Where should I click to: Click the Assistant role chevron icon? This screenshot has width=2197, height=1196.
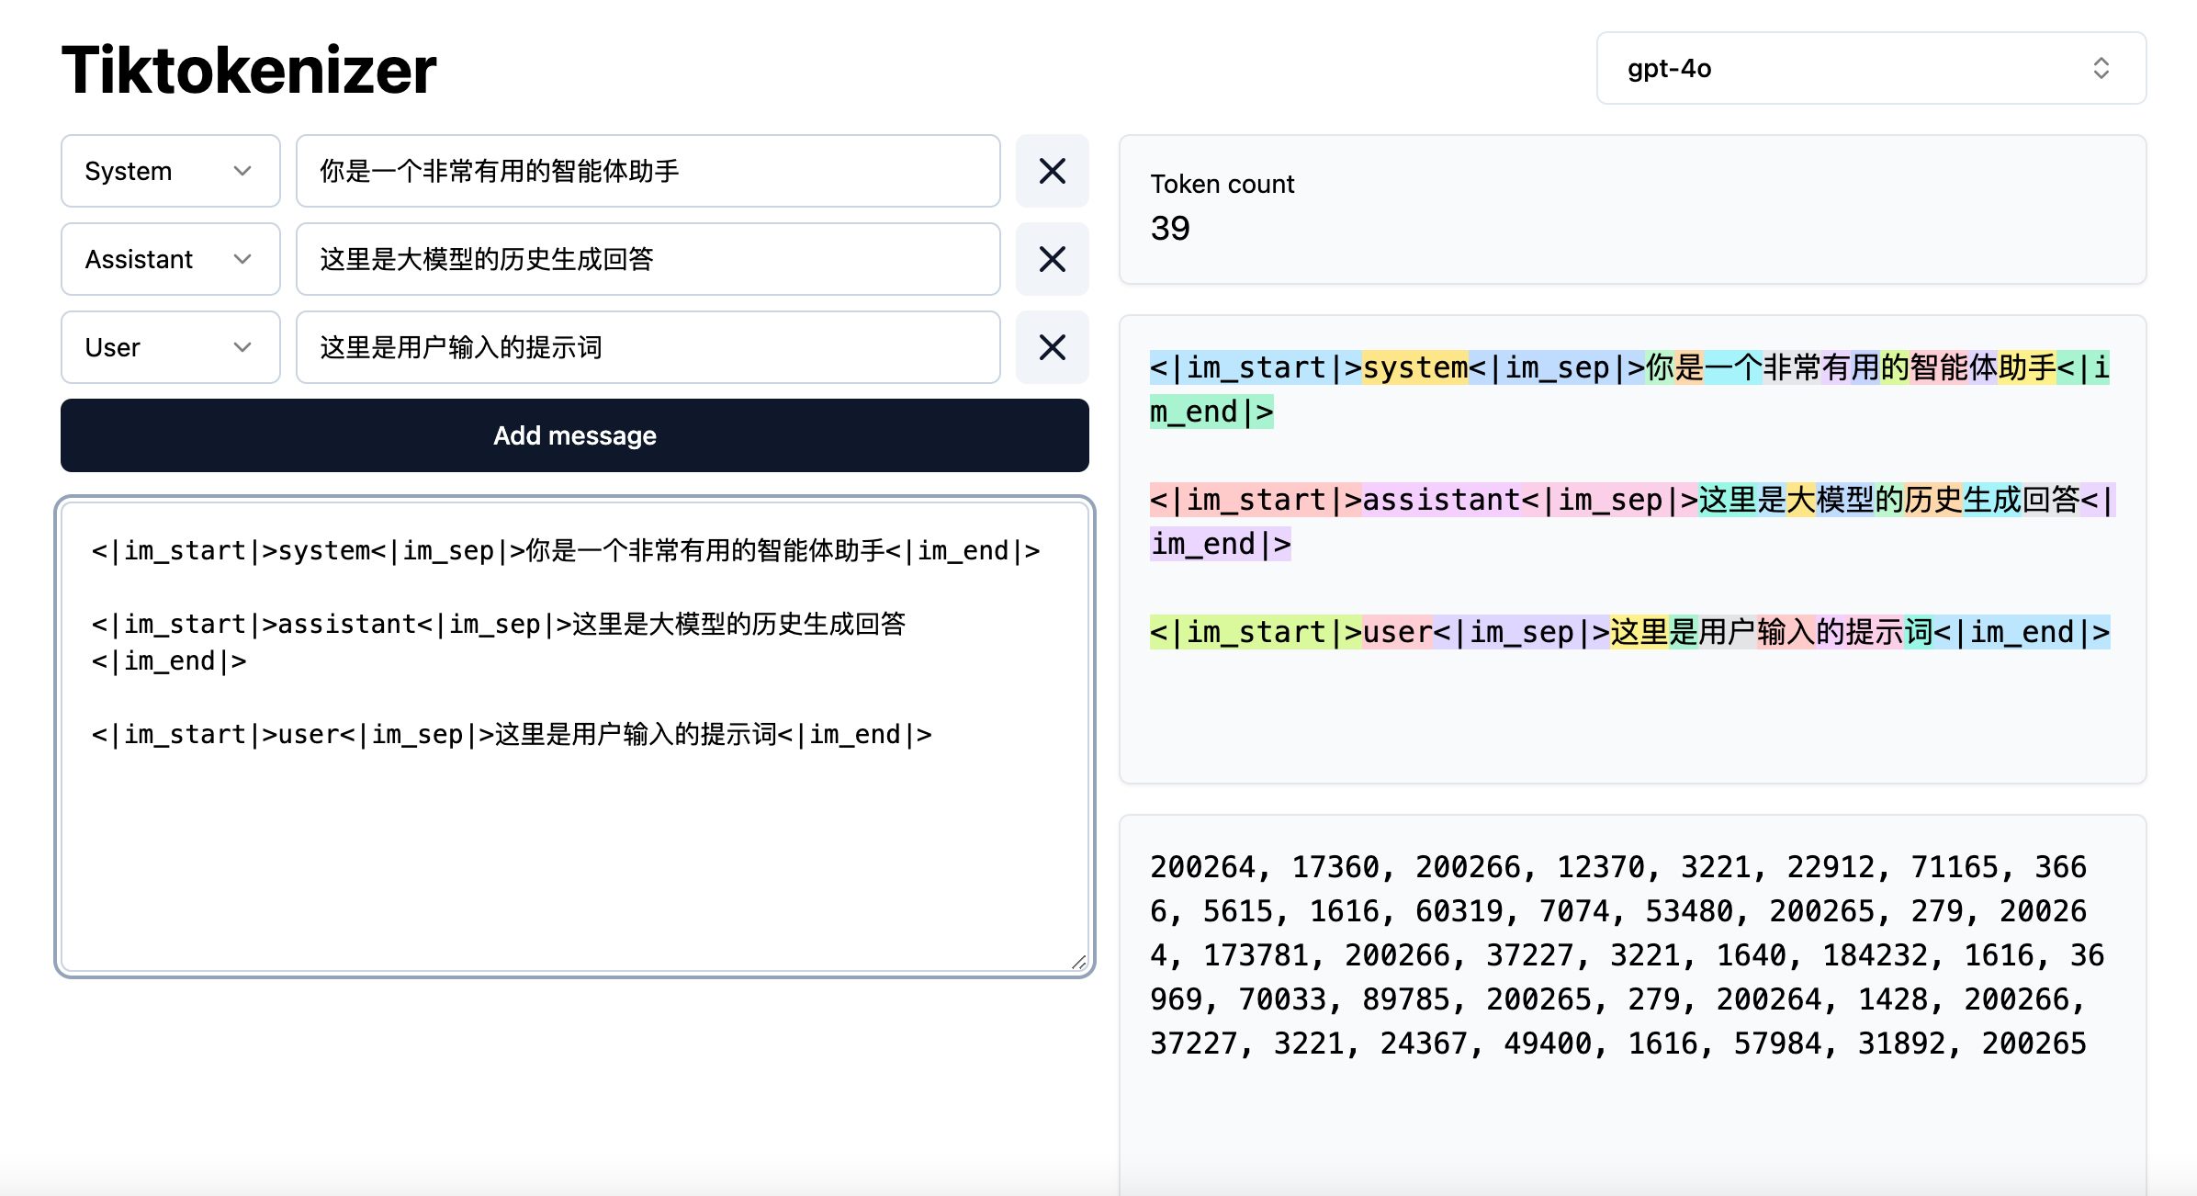(243, 259)
